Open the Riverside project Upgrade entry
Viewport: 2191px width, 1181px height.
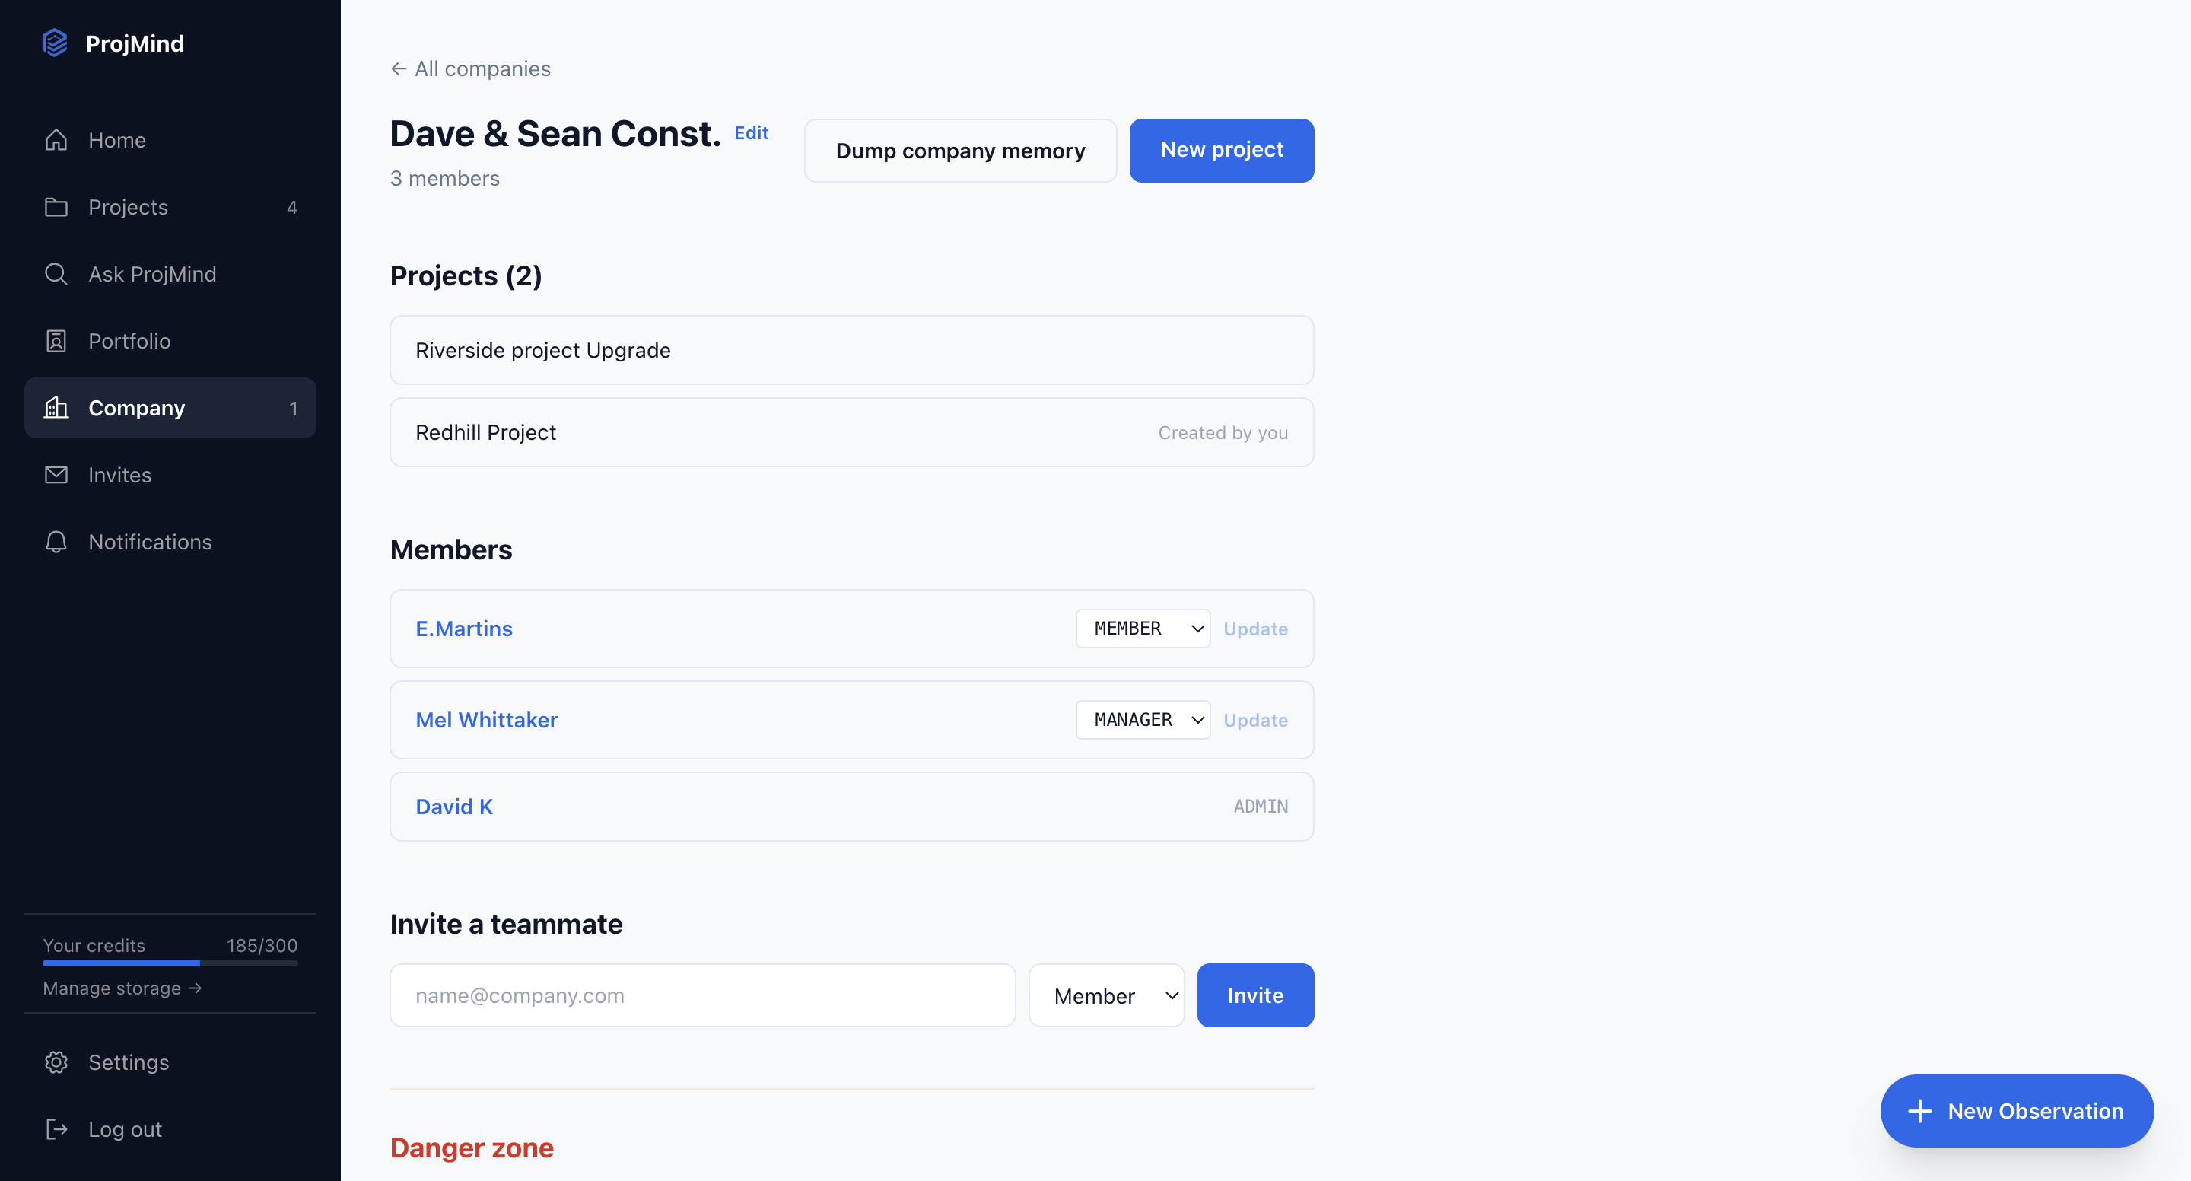(x=851, y=351)
